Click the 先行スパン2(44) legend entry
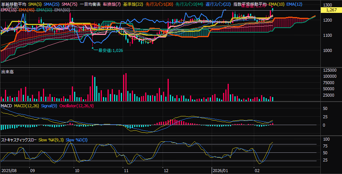The image size is (342, 174). 189,4
